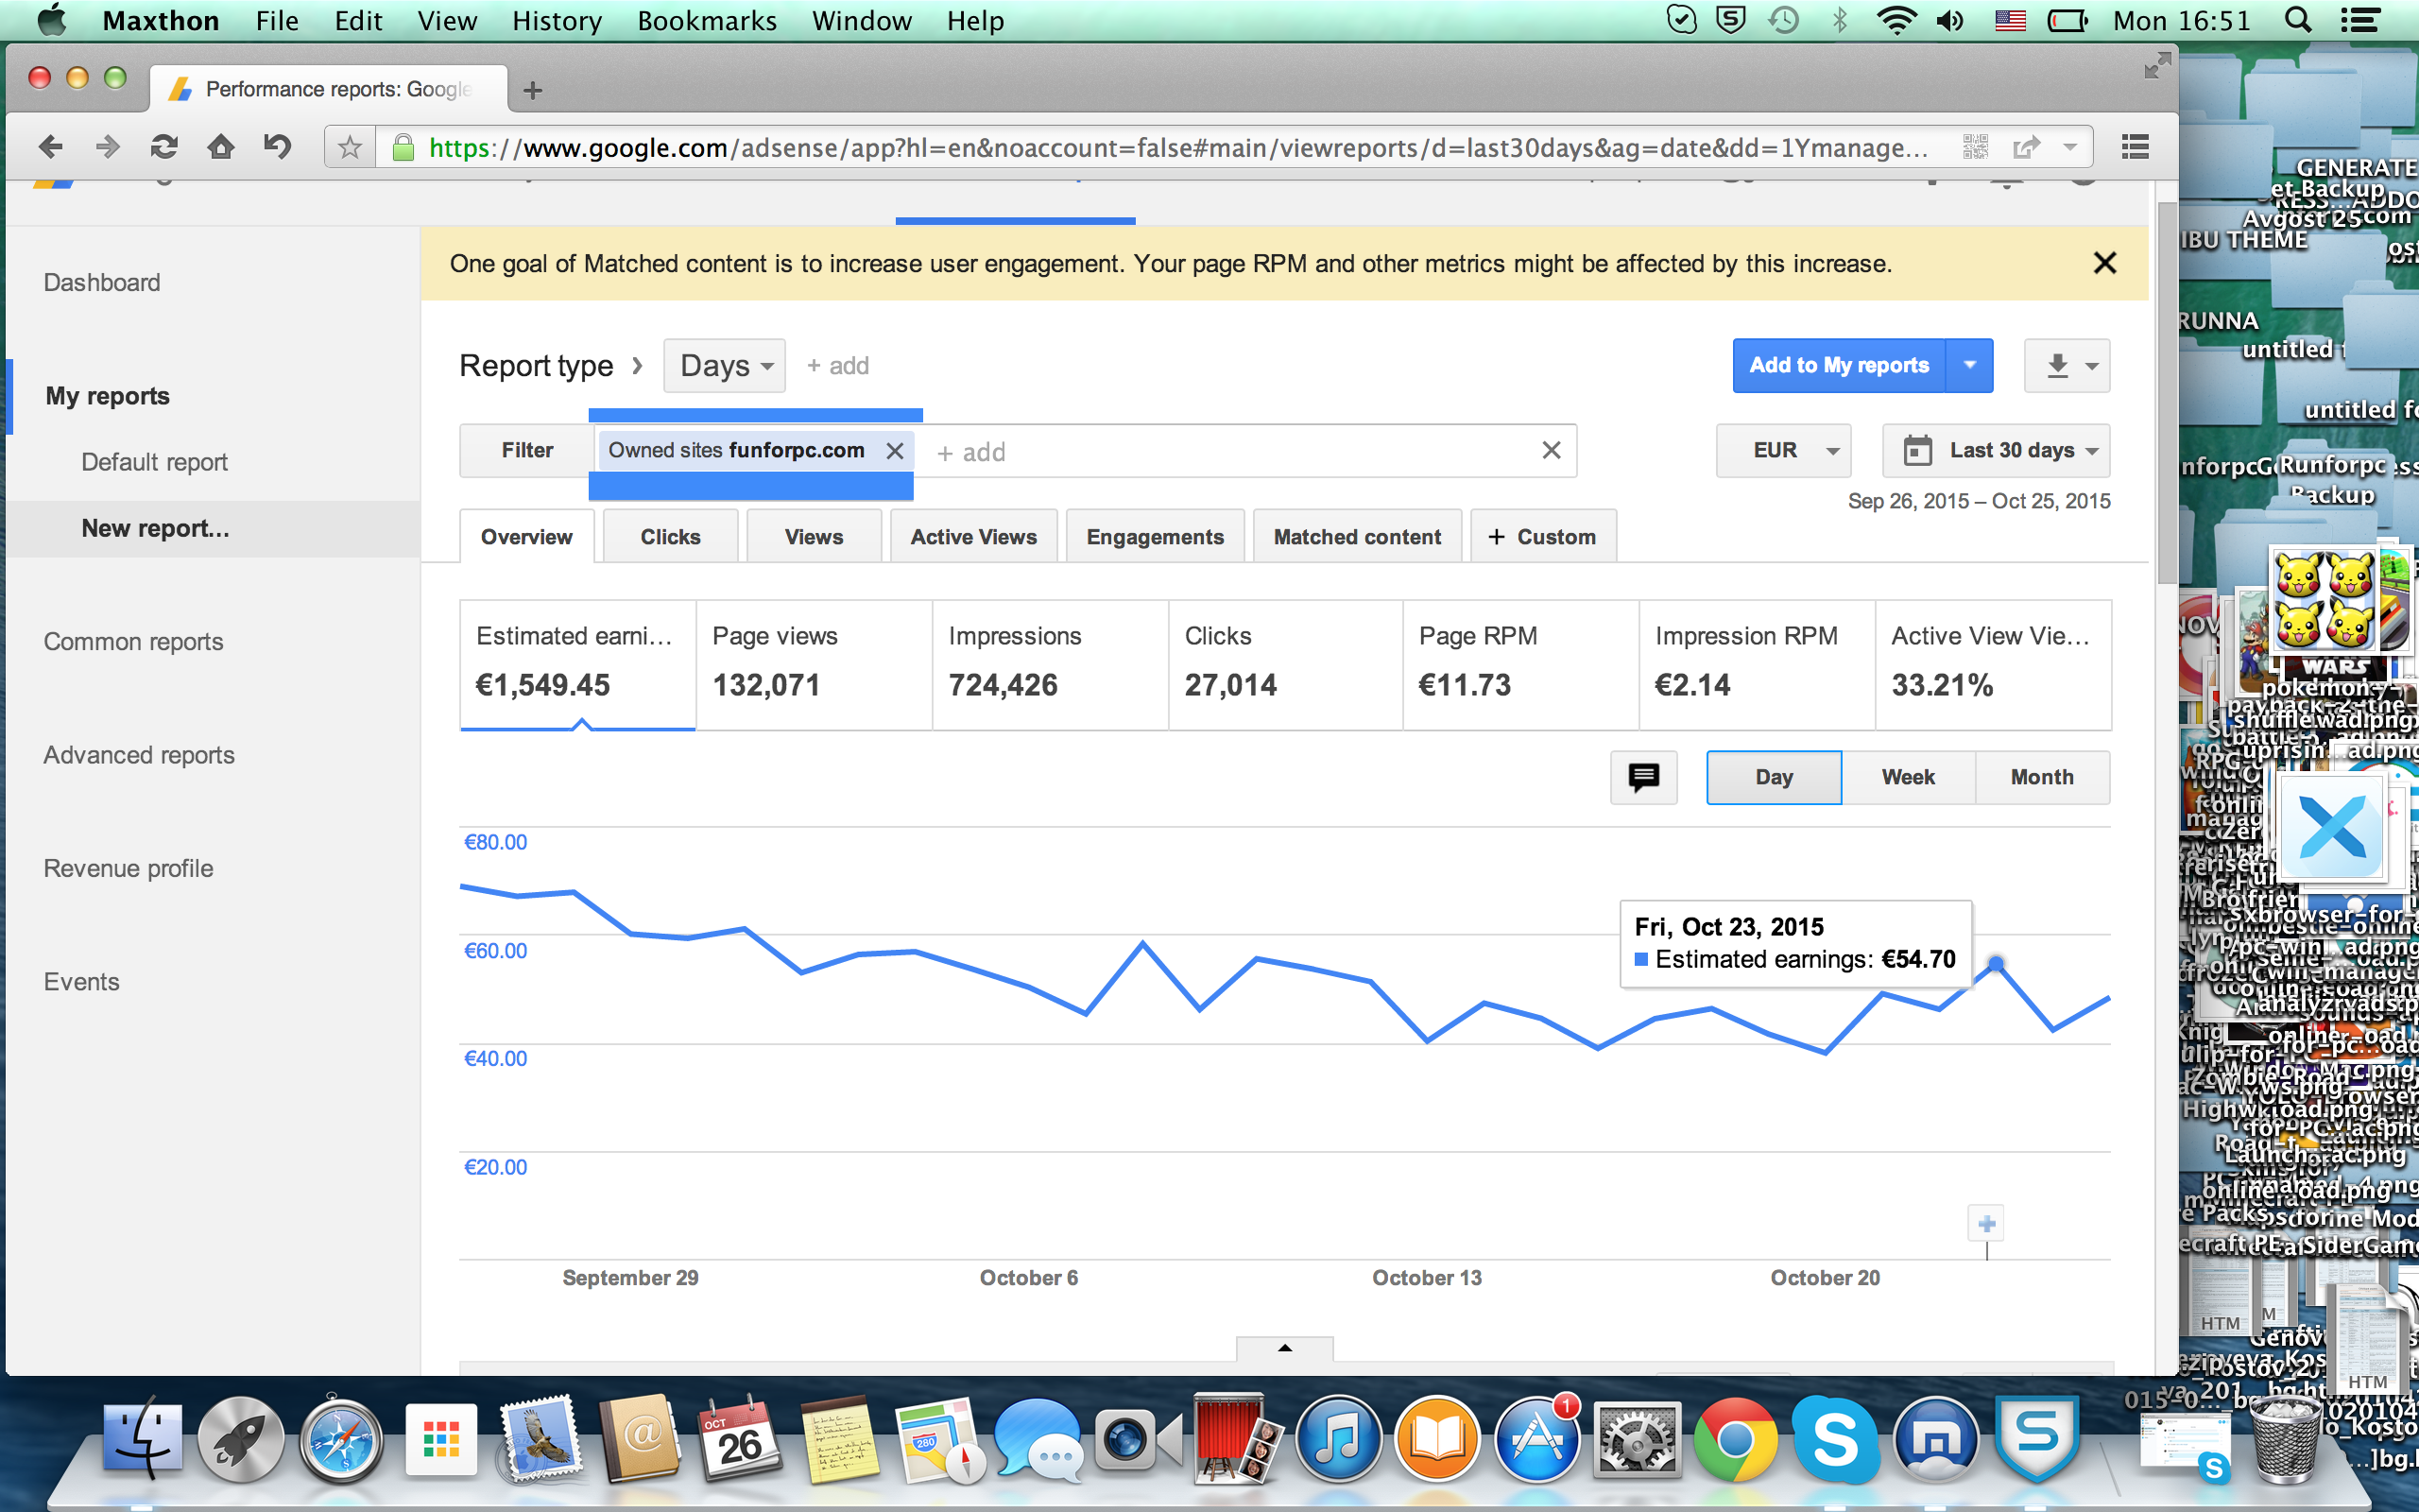This screenshot has width=2419, height=1512.
Task: Click the QR code icon in address bar
Action: (1975, 148)
